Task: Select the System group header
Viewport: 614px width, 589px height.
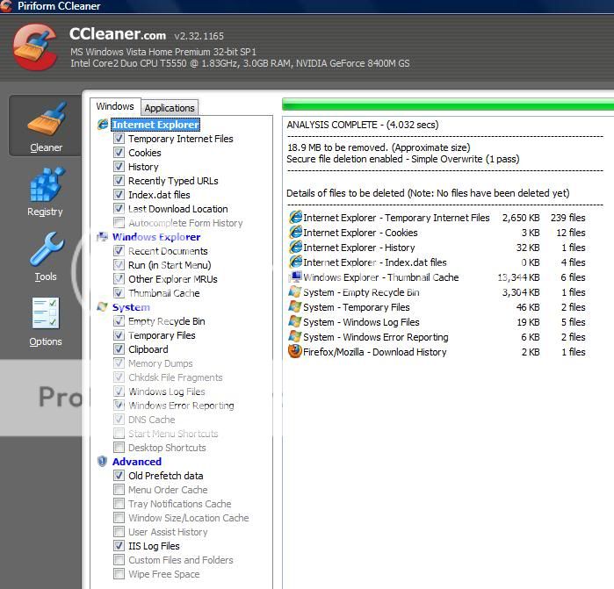Action: (x=131, y=307)
